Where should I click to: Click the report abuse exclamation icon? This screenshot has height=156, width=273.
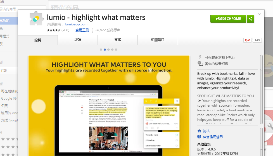[199, 137]
